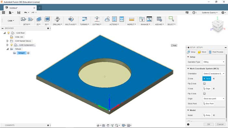Click the X Axis Edge selection button

(207, 89)
